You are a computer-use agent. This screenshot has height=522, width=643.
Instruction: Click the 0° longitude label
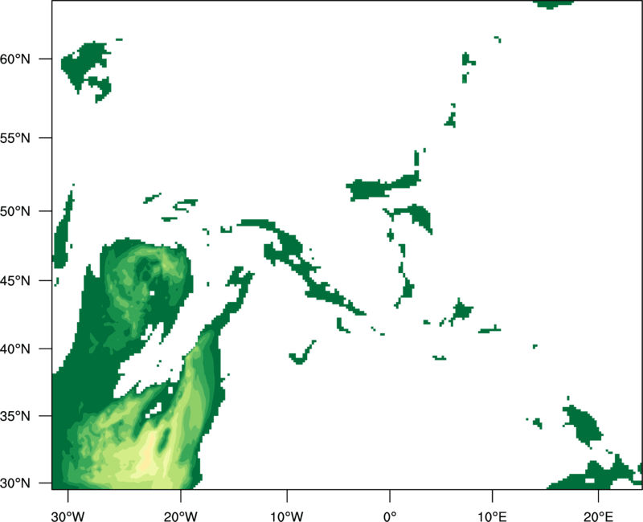390,516
